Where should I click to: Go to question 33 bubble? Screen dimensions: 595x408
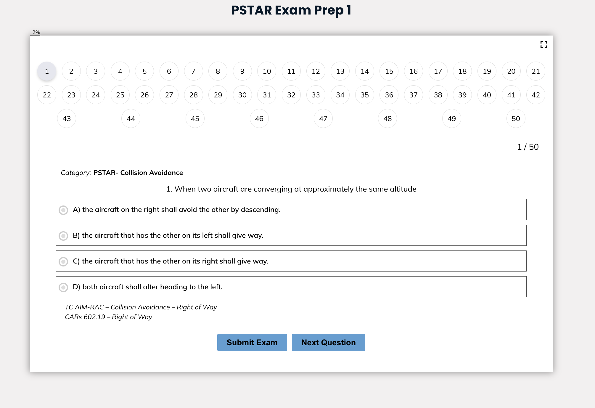316,95
